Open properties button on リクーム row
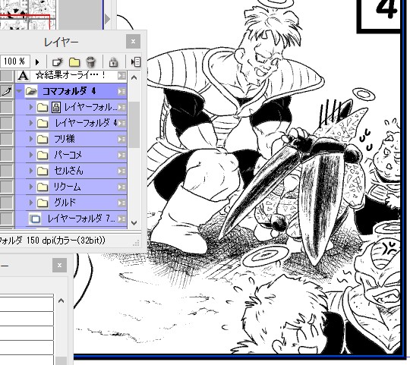 click(121, 187)
